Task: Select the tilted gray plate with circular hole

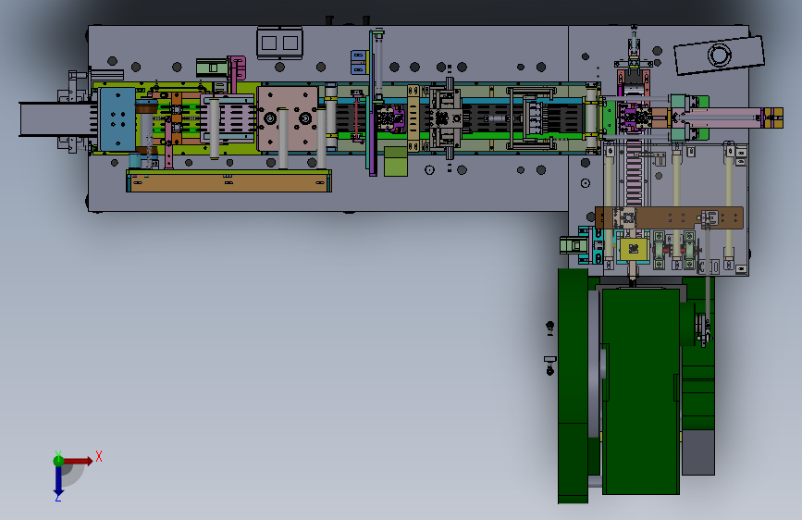Action: point(719,55)
